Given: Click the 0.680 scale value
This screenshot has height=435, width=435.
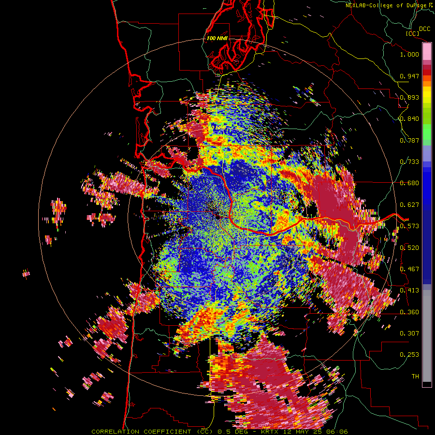Looking at the screenshot, I should tap(409, 183).
